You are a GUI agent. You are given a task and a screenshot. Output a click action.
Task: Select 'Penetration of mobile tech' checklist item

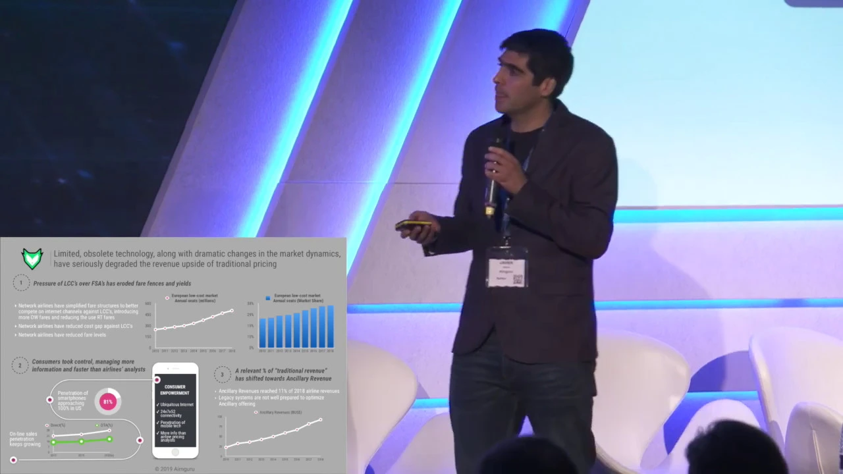(173, 425)
